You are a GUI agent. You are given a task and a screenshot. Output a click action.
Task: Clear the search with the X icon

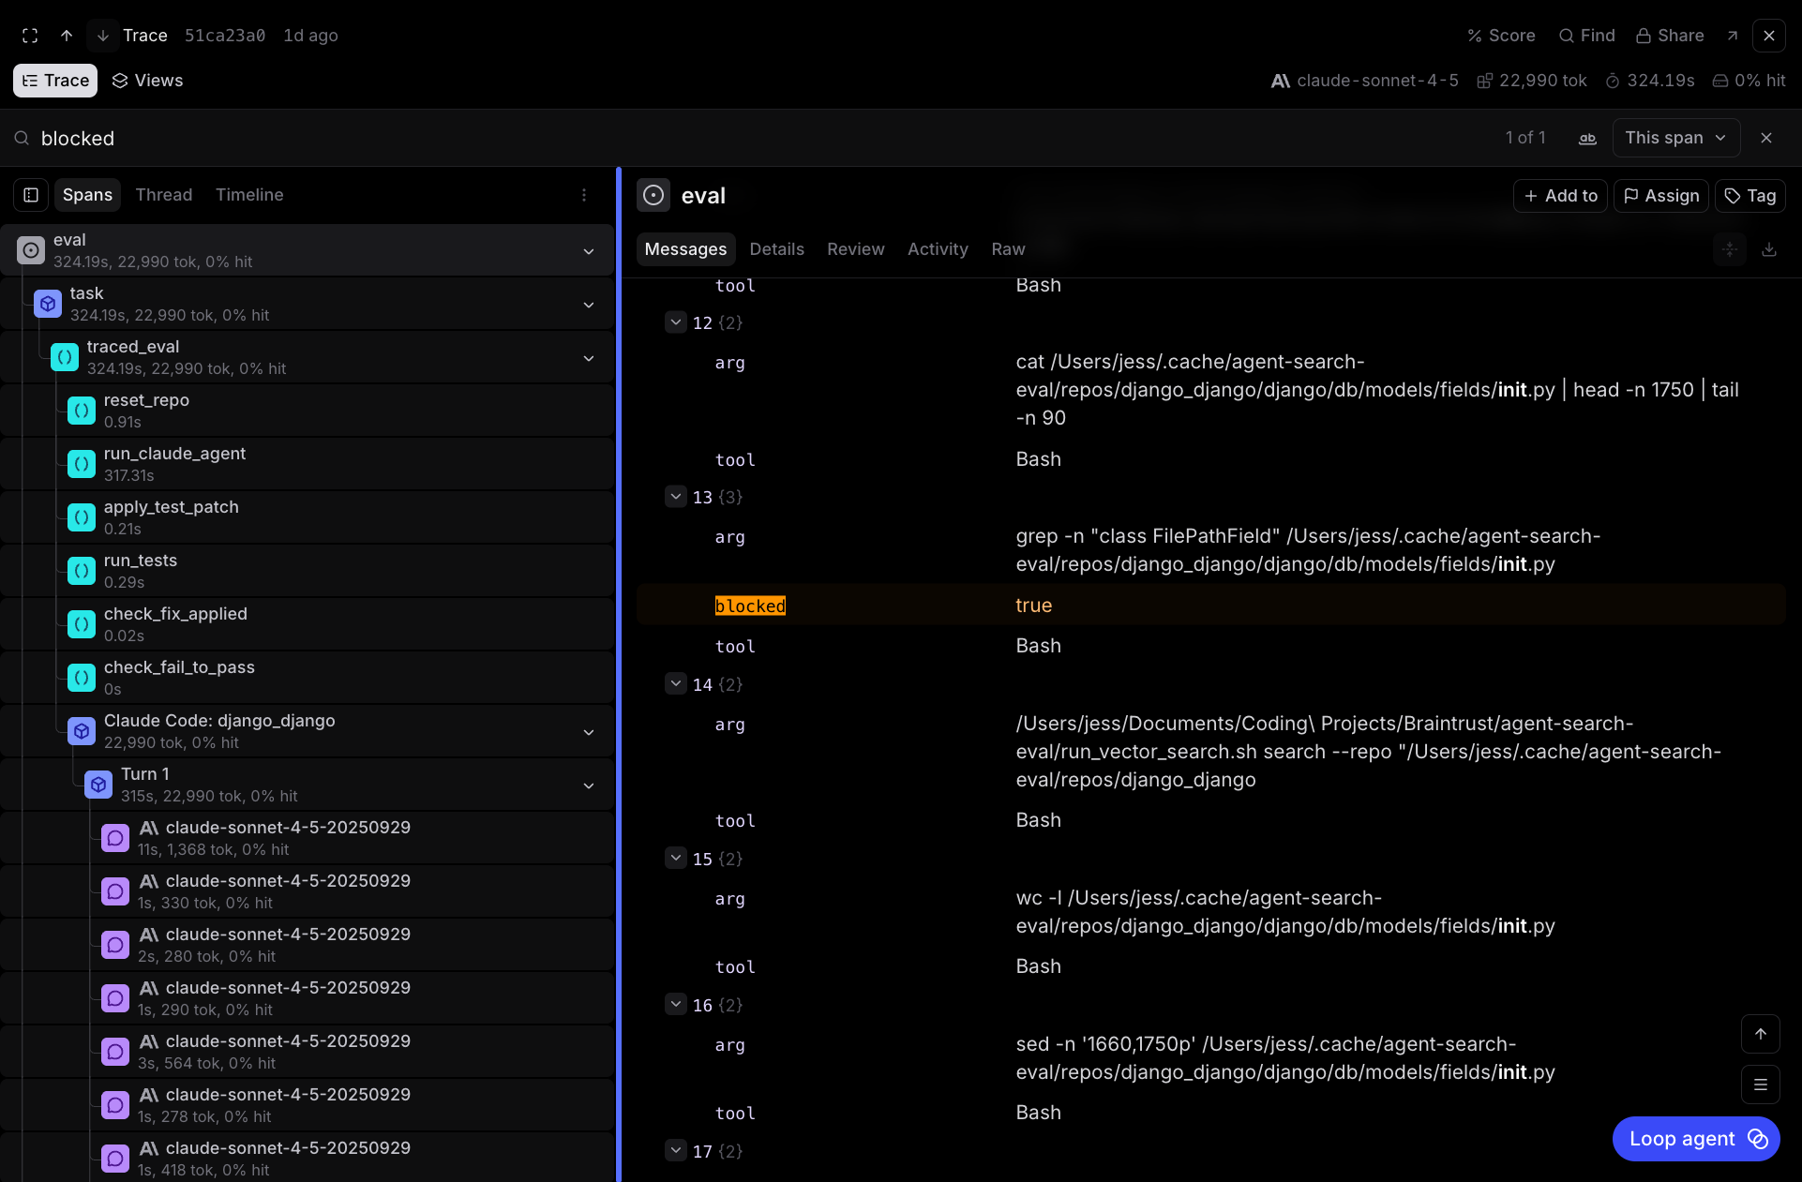[1766, 138]
